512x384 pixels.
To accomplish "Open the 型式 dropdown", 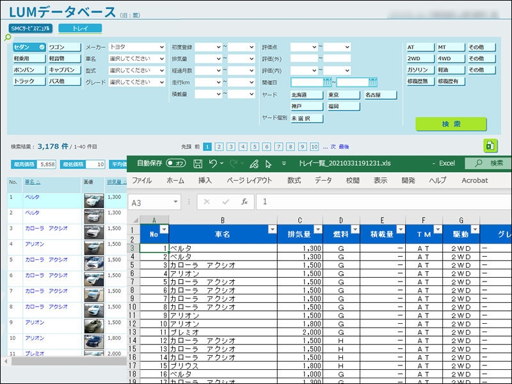I will tap(137, 70).
